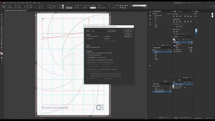Enable Index Text checkbox

point(87,39)
